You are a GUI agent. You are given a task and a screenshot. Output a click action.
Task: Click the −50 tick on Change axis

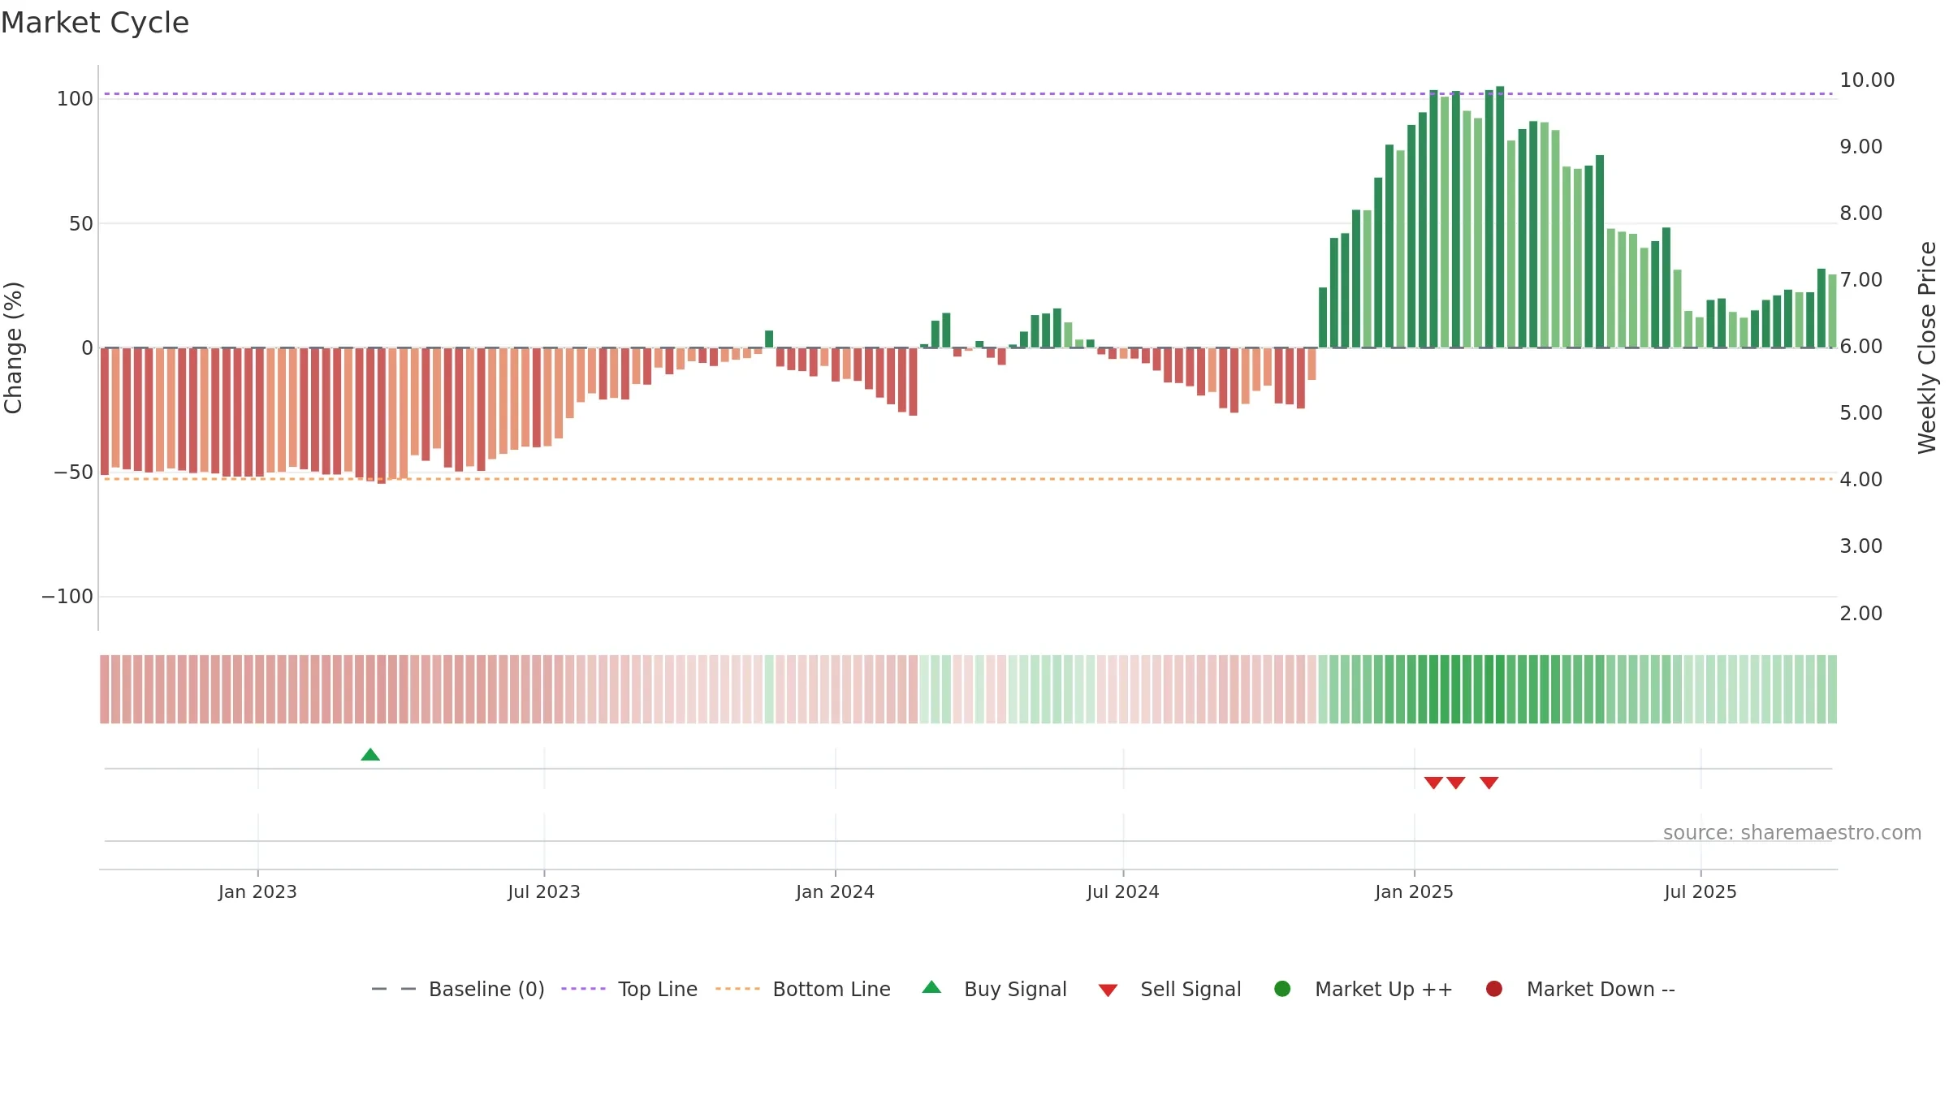(x=73, y=472)
